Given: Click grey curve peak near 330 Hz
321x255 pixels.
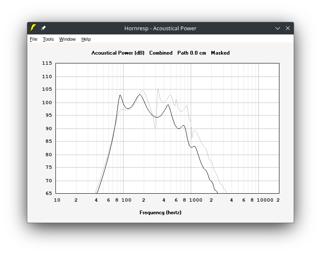Looking at the screenshot, I should click(x=158, y=89).
